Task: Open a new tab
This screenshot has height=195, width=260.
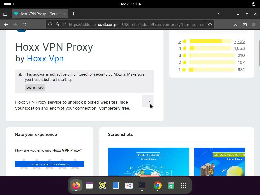Action: click(x=74, y=14)
